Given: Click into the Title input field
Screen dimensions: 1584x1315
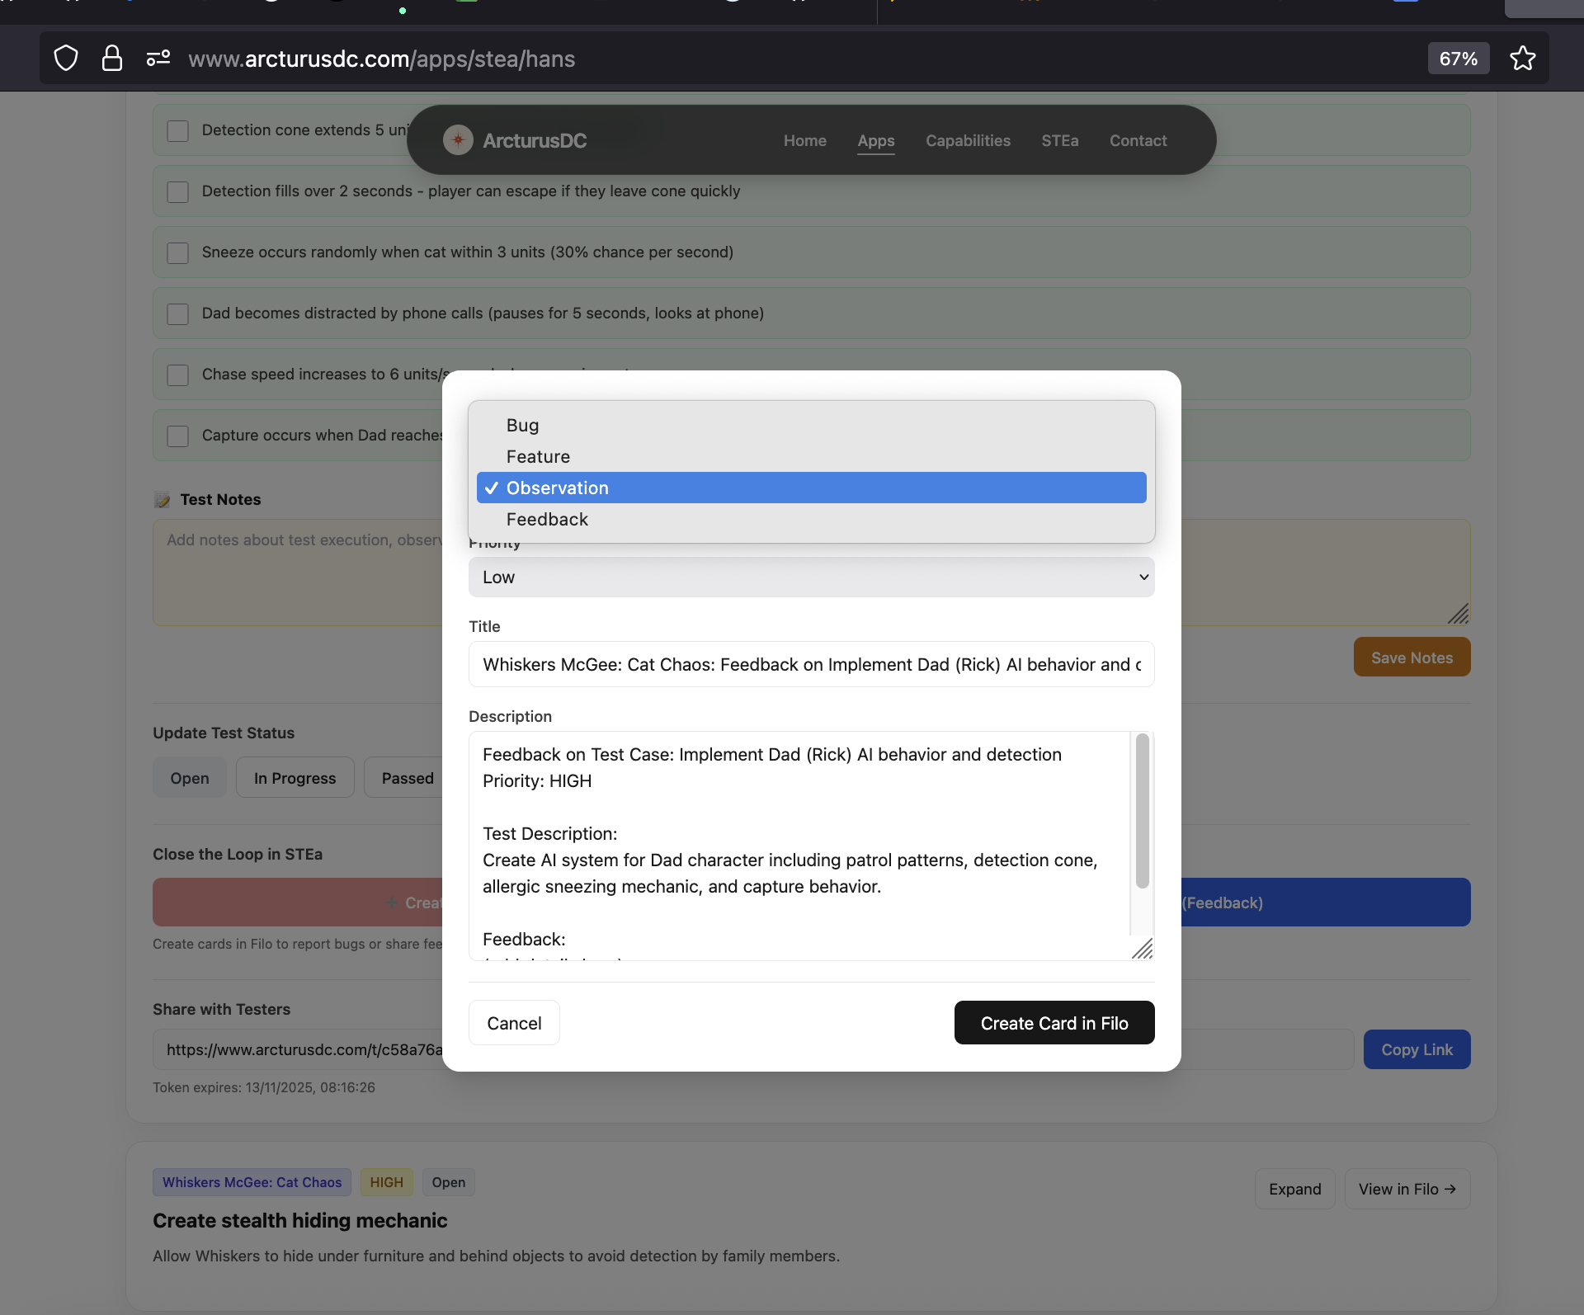Looking at the screenshot, I should pos(811,665).
